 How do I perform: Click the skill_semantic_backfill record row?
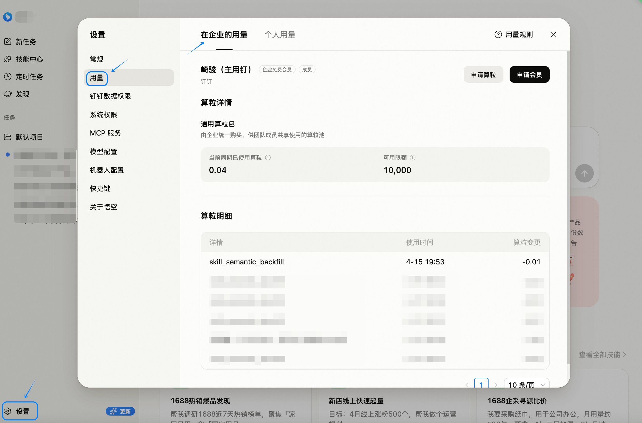375,262
